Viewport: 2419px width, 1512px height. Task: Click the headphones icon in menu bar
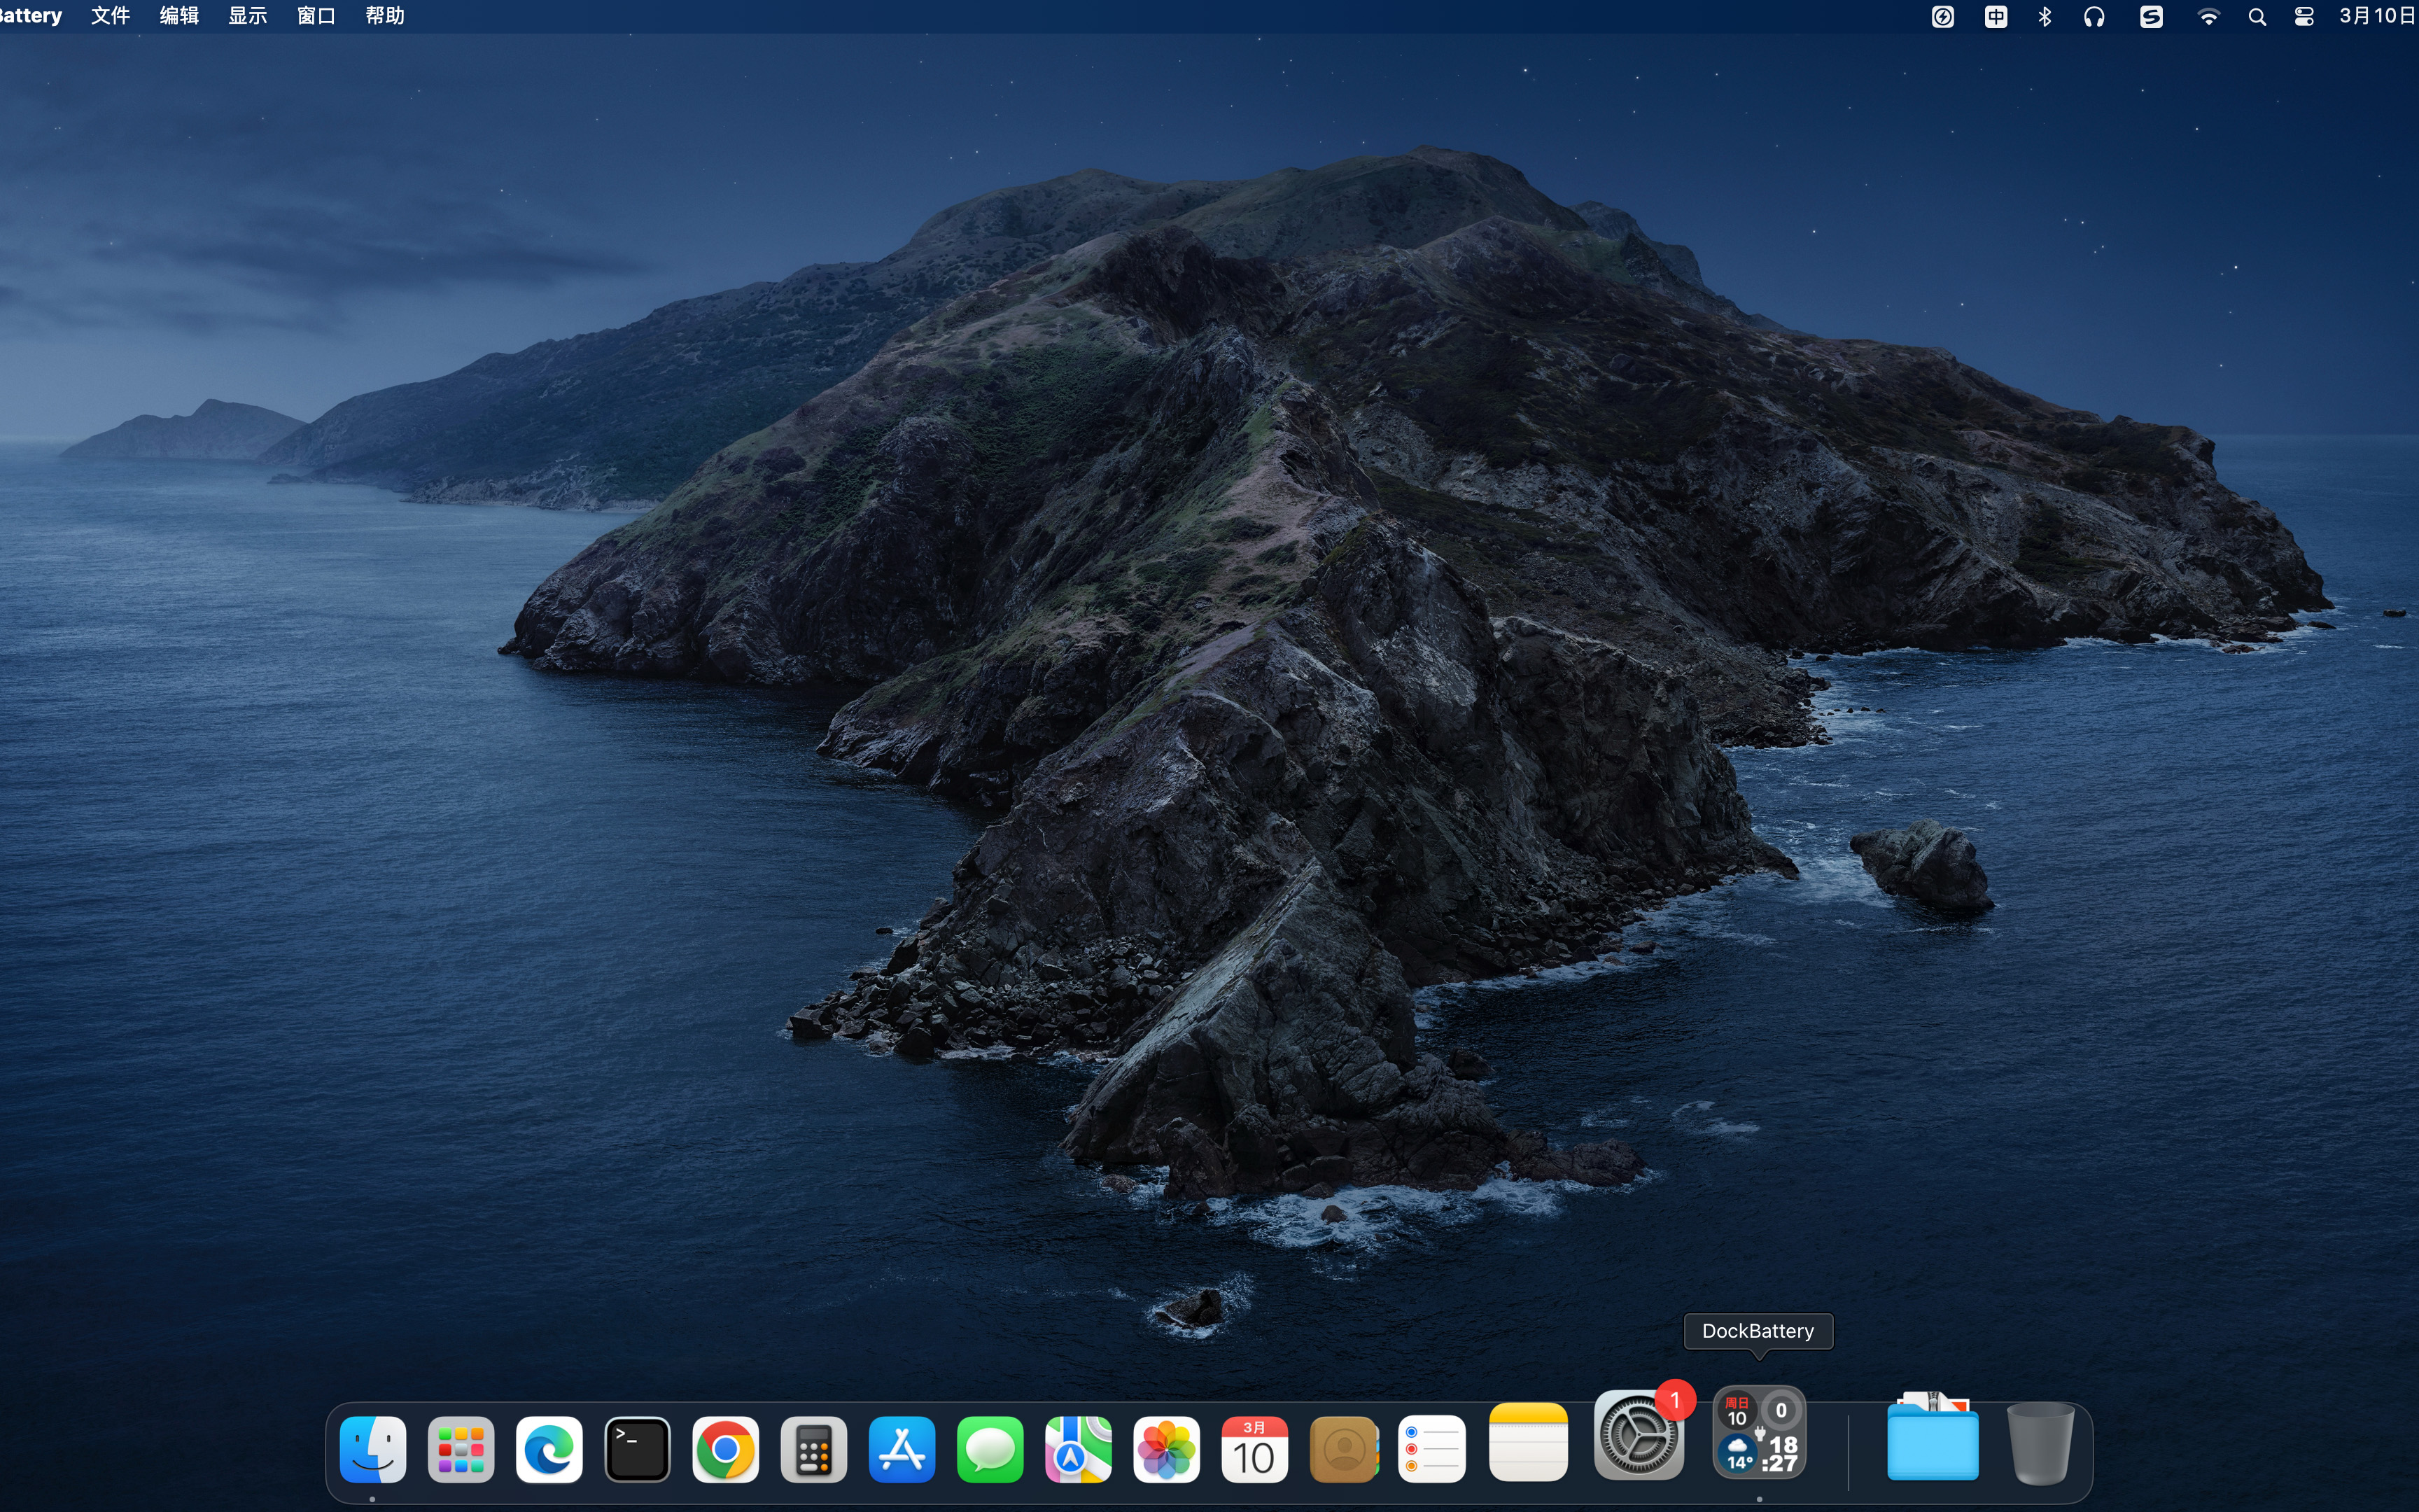click(2094, 16)
